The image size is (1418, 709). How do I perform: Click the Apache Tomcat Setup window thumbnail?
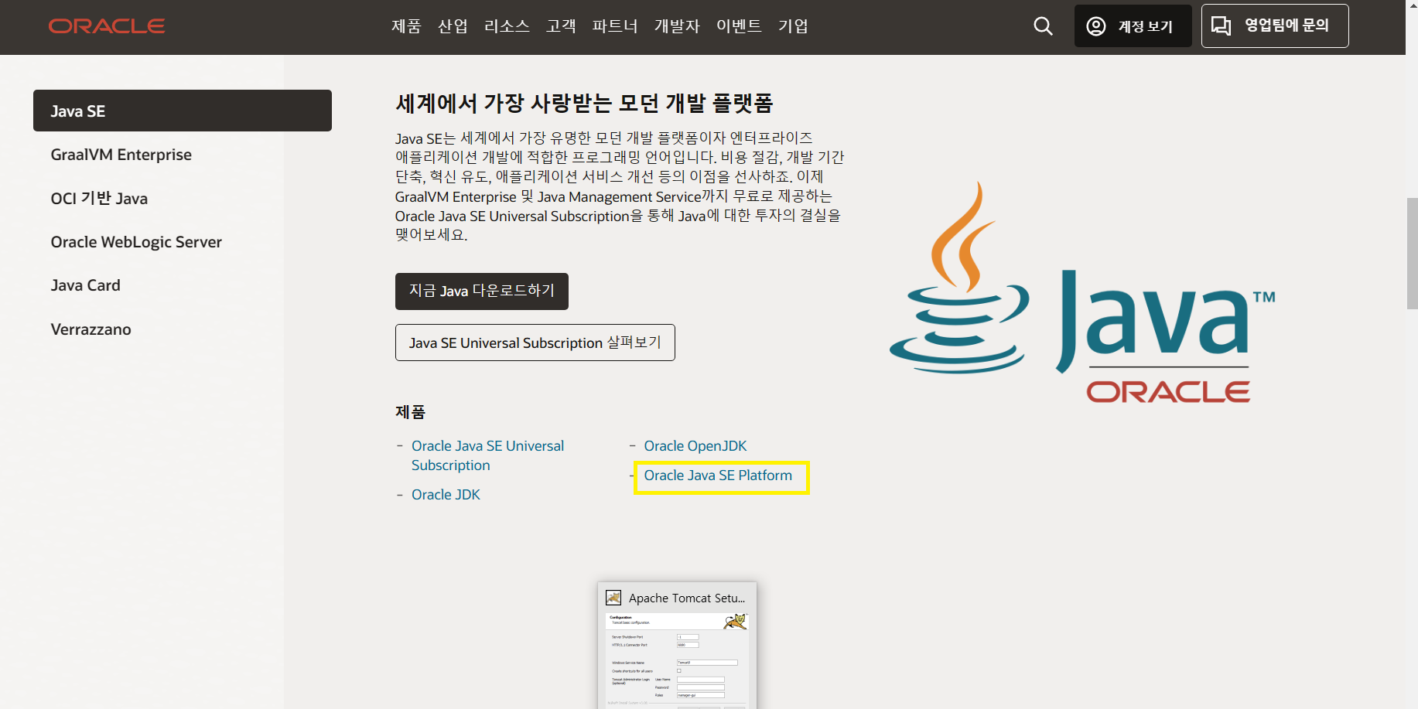pyautogui.click(x=677, y=660)
